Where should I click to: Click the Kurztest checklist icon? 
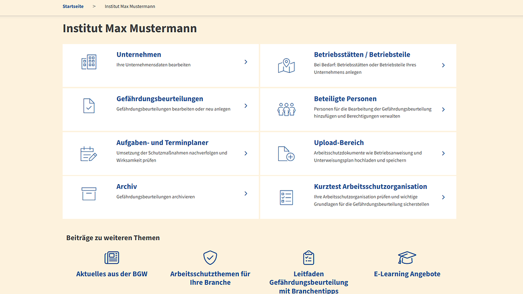click(x=286, y=198)
